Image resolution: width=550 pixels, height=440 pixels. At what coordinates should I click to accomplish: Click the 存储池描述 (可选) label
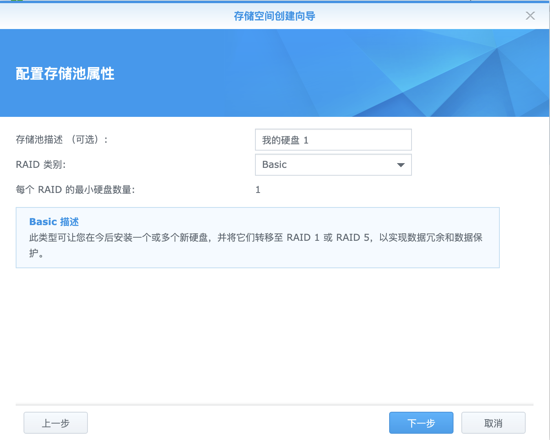[x=62, y=140]
